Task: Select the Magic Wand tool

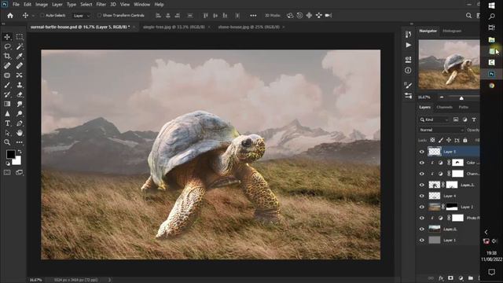Action: pos(20,46)
